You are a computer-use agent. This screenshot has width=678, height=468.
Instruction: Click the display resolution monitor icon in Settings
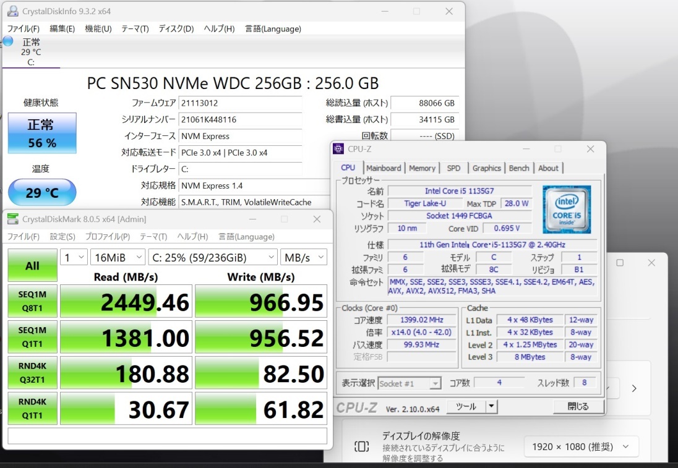point(361,446)
